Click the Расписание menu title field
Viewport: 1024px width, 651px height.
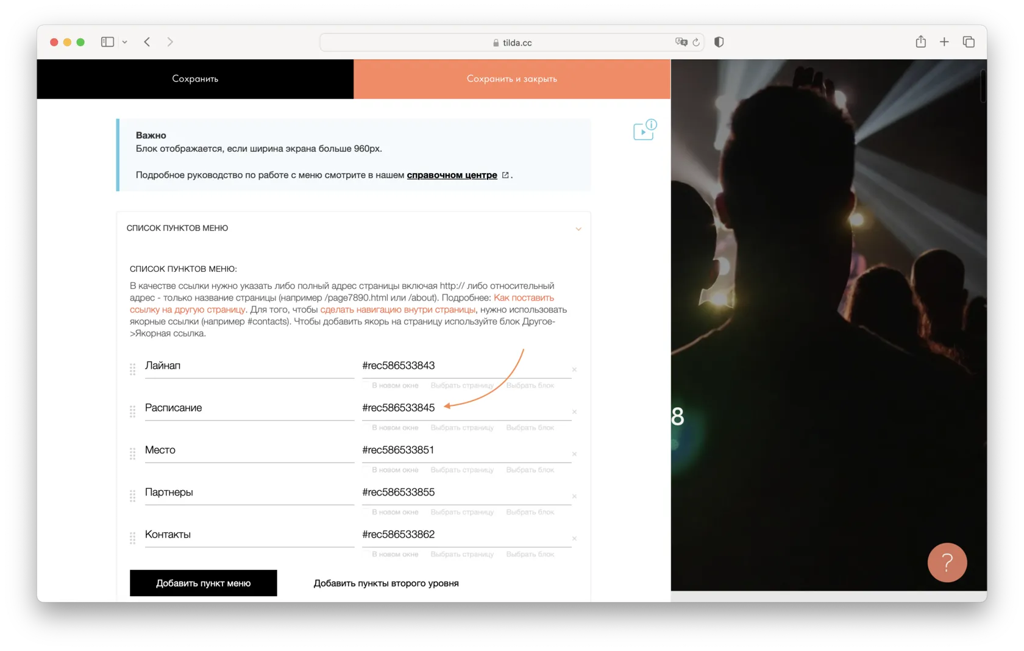(x=249, y=408)
